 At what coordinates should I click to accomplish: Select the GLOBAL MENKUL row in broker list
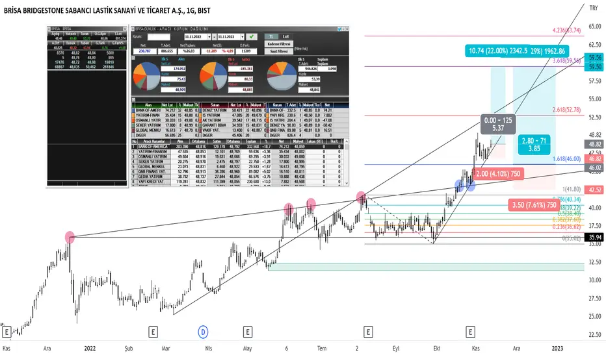click(237, 167)
